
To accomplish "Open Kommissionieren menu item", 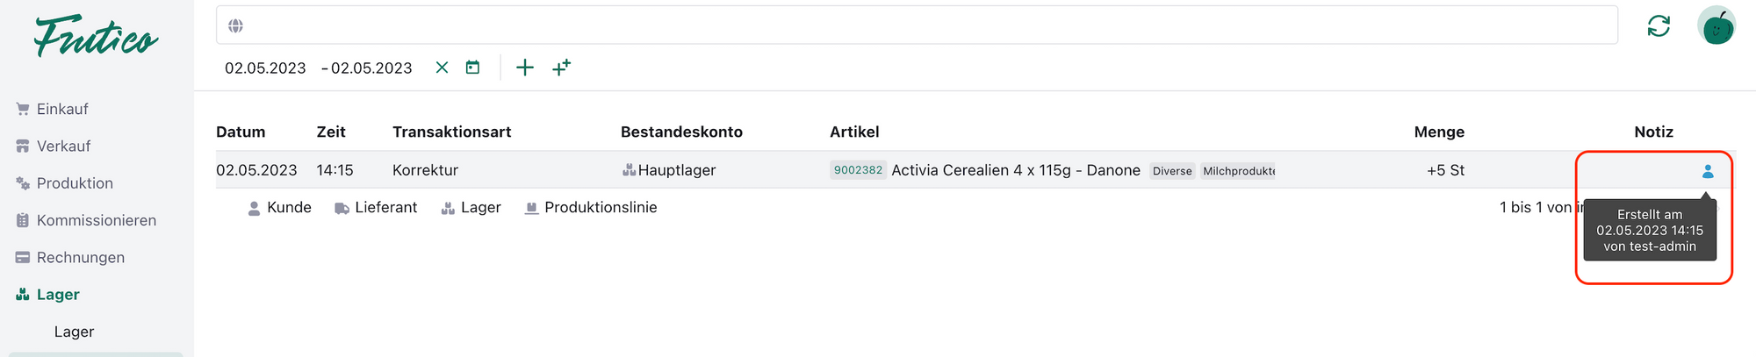I will pos(96,220).
